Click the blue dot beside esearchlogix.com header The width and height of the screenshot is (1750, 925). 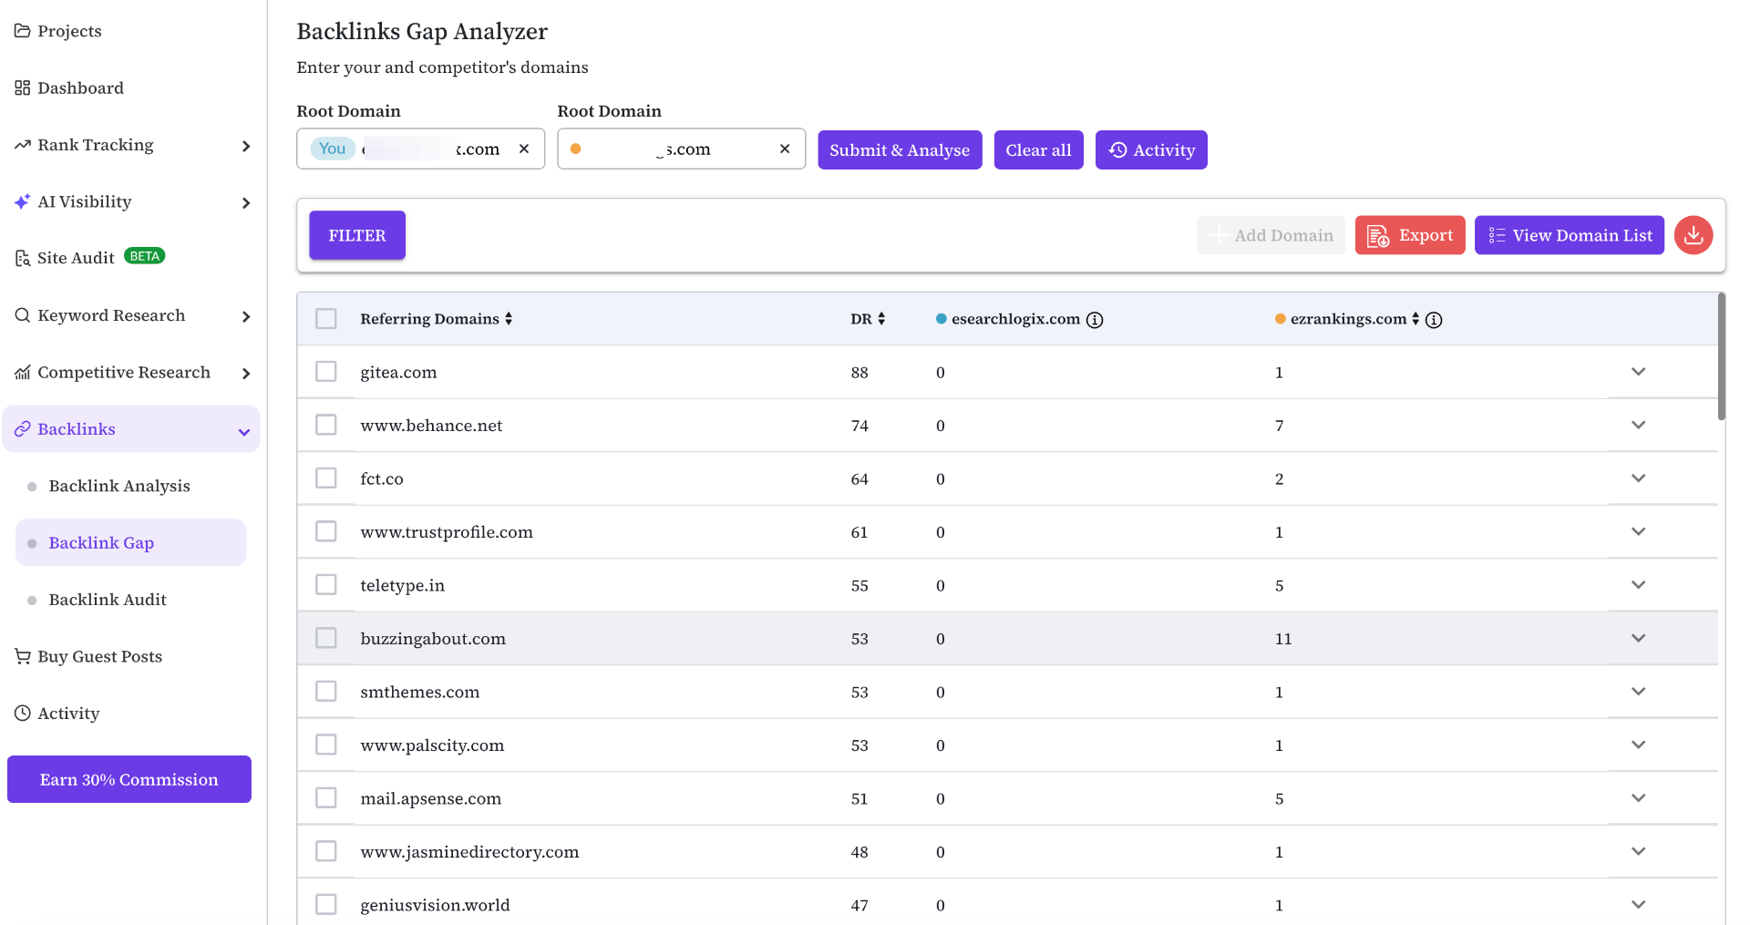[942, 319]
